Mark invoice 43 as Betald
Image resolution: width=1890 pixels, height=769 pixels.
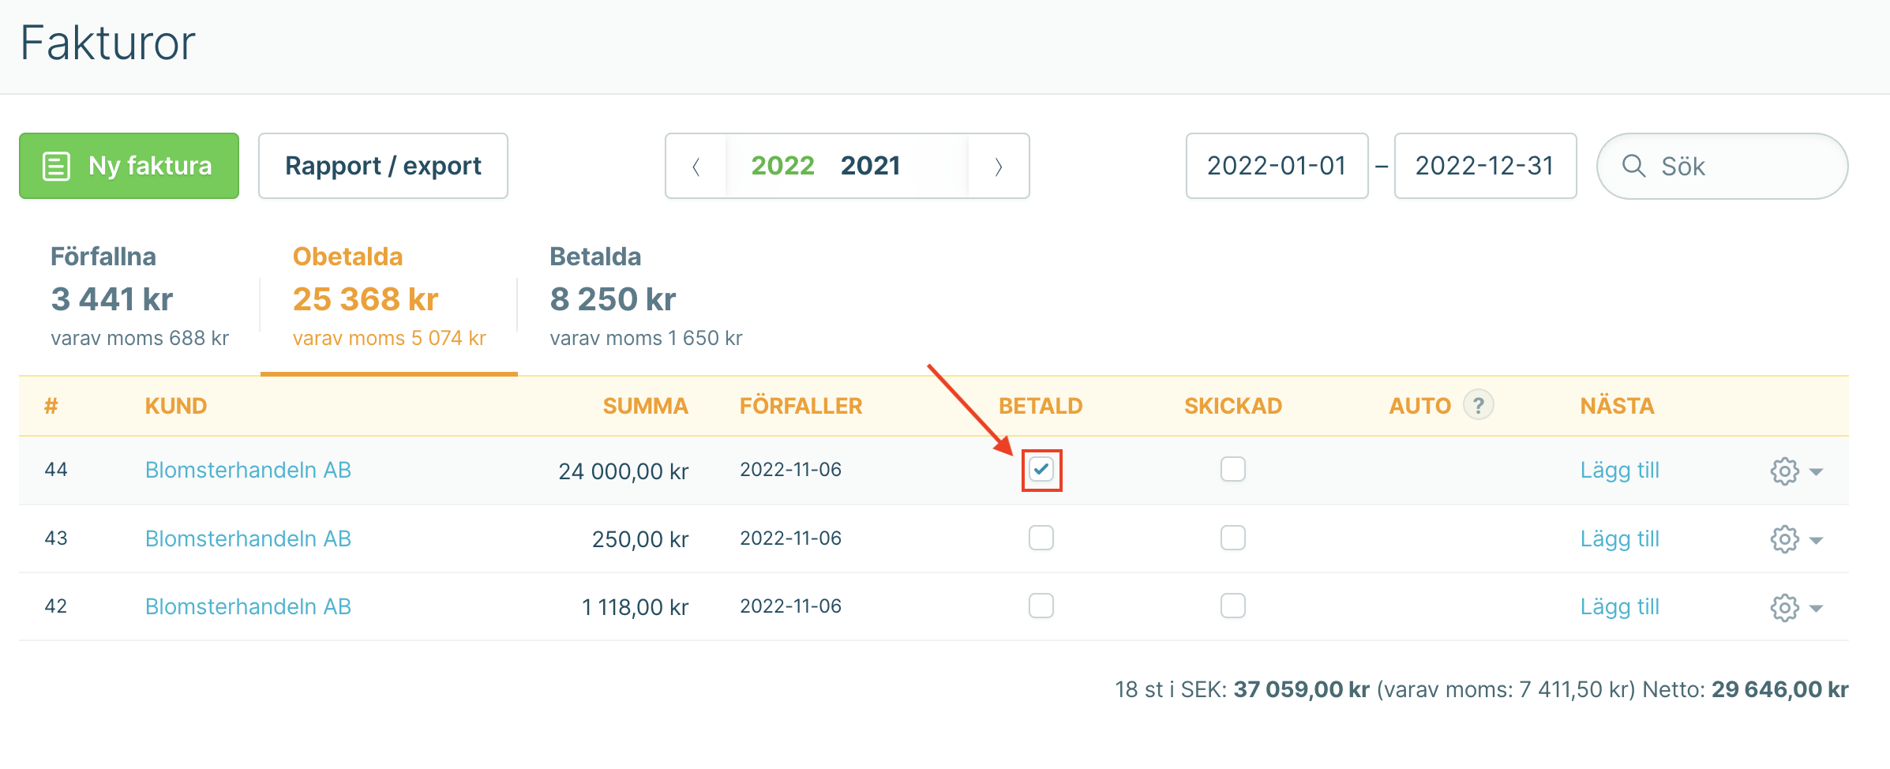point(1041,538)
